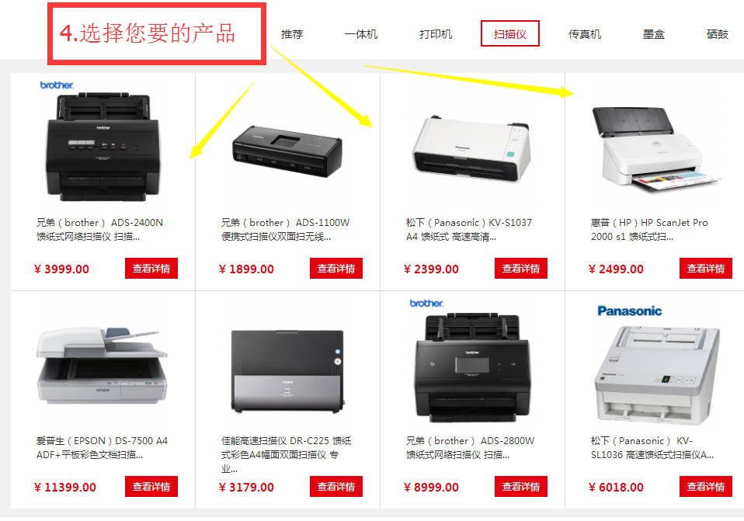Click 查看详情 for the ¥1899.00 scanner

point(336,269)
